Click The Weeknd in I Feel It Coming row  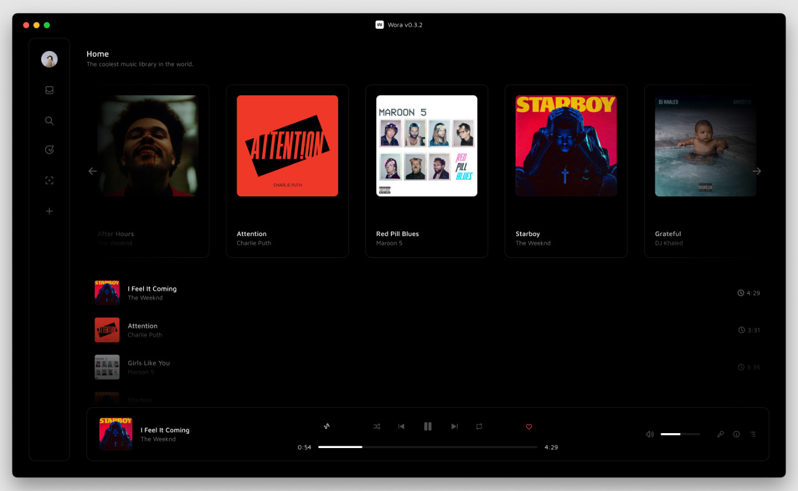(145, 298)
